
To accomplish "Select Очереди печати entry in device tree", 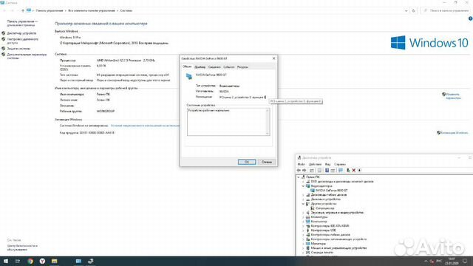I will coord(322,253).
